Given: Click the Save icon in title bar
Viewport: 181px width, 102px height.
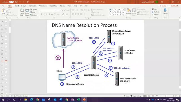Looking at the screenshot, I should tap(16, 2).
